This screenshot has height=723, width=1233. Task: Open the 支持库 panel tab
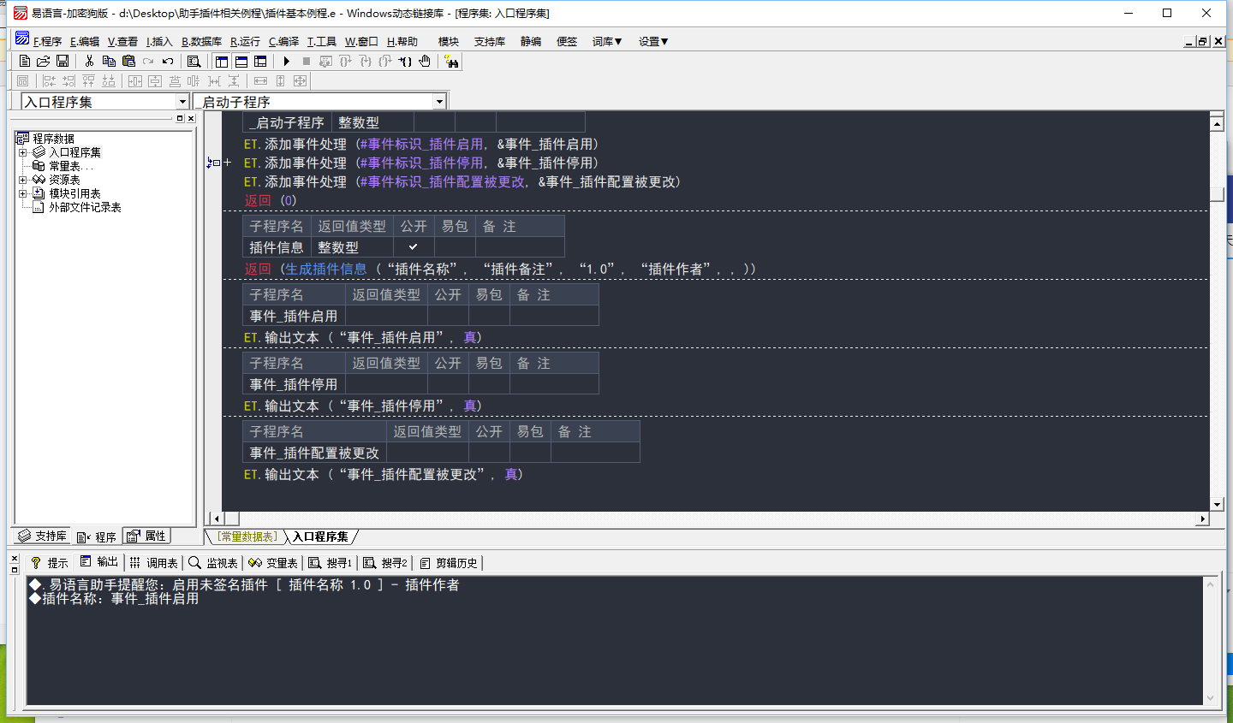tap(43, 536)
